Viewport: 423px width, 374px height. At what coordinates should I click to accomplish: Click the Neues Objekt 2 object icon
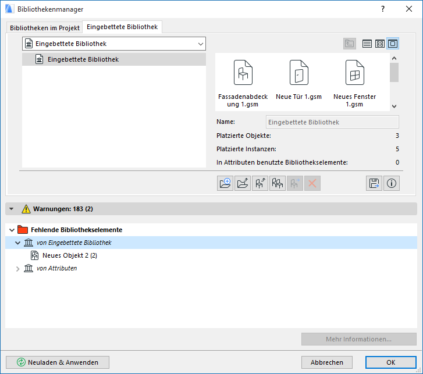(x=34, y=255)
